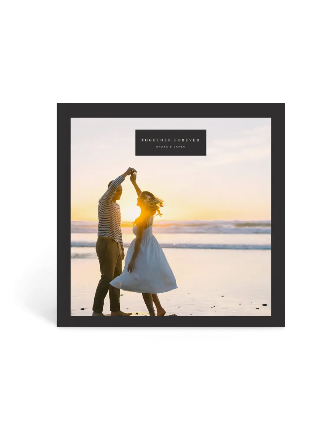Click the top edge of dark cover border
Screen dimensions: 327x429
170,109
